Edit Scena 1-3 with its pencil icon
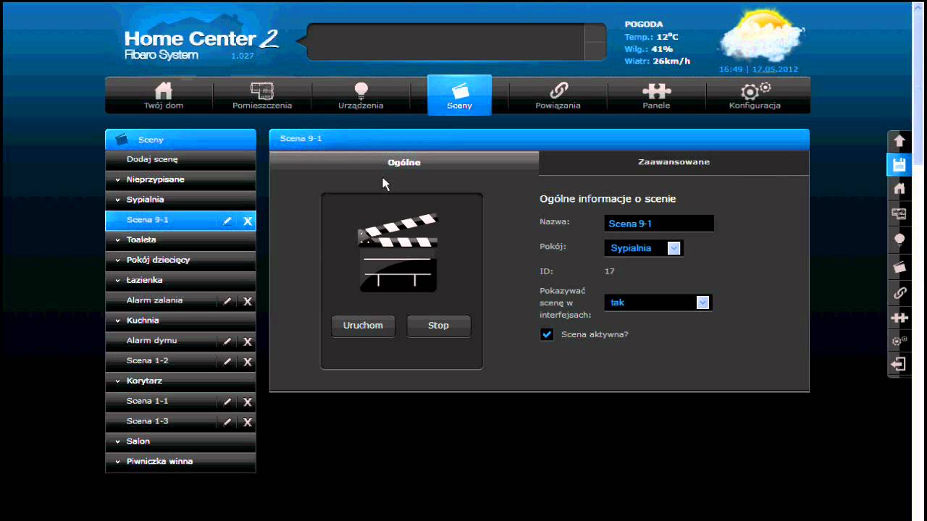Viewport: 927px width, 521px height. tap(227, 422)
